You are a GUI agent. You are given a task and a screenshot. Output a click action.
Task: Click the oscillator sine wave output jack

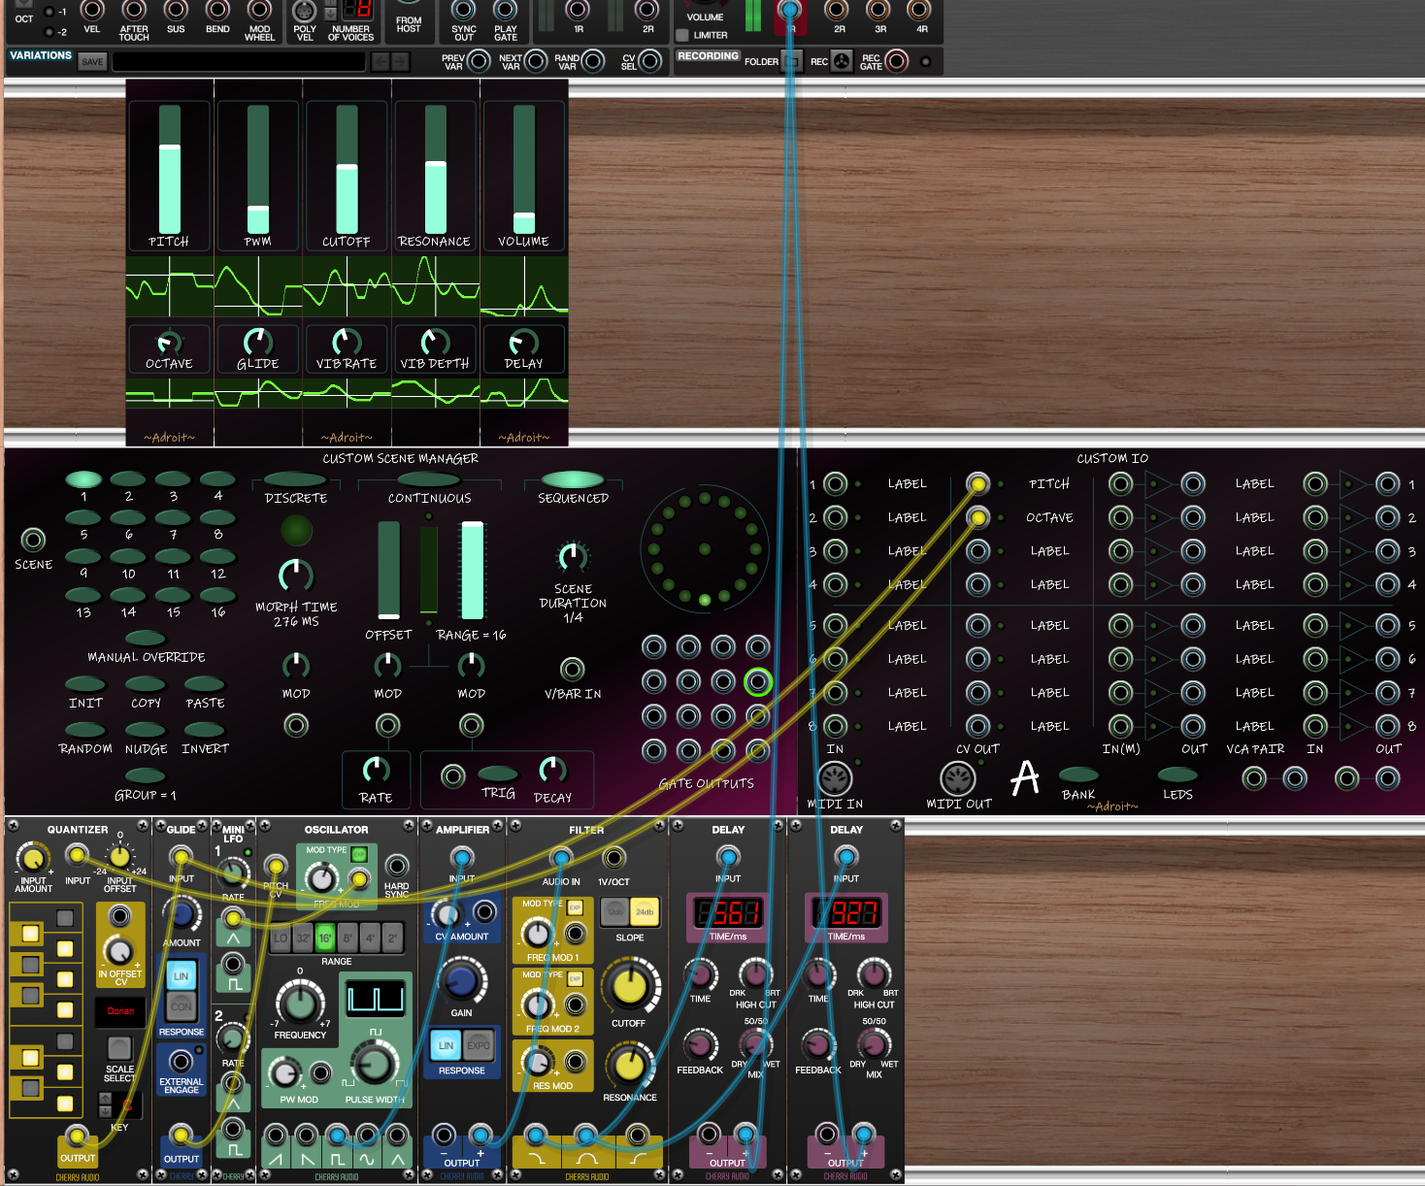(x=367, y=1136)
